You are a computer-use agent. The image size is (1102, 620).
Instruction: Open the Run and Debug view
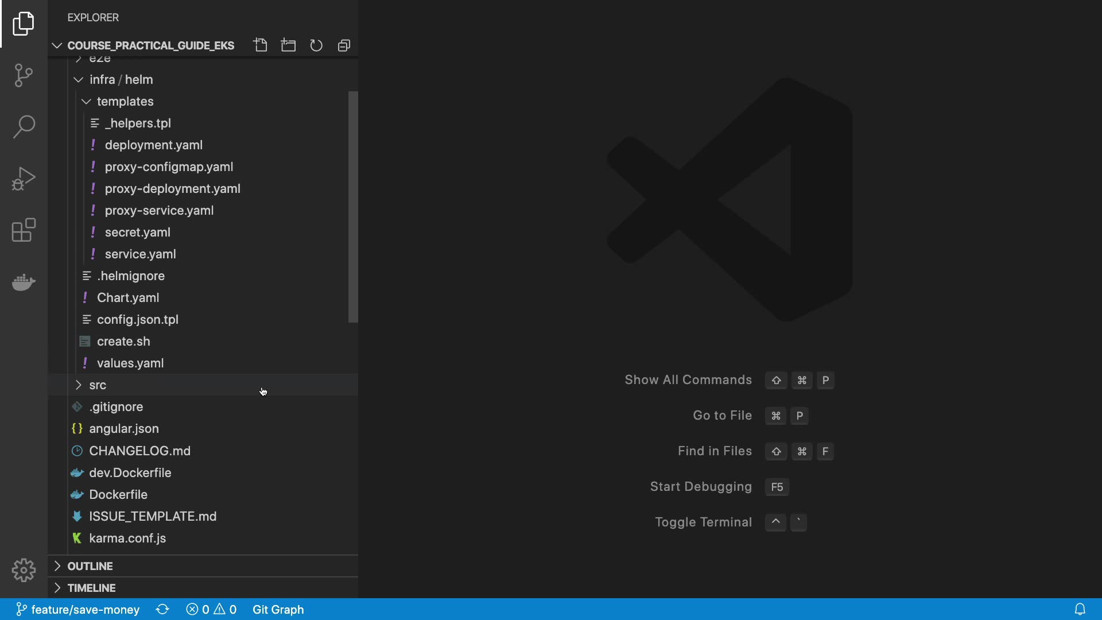click(24, 179)
